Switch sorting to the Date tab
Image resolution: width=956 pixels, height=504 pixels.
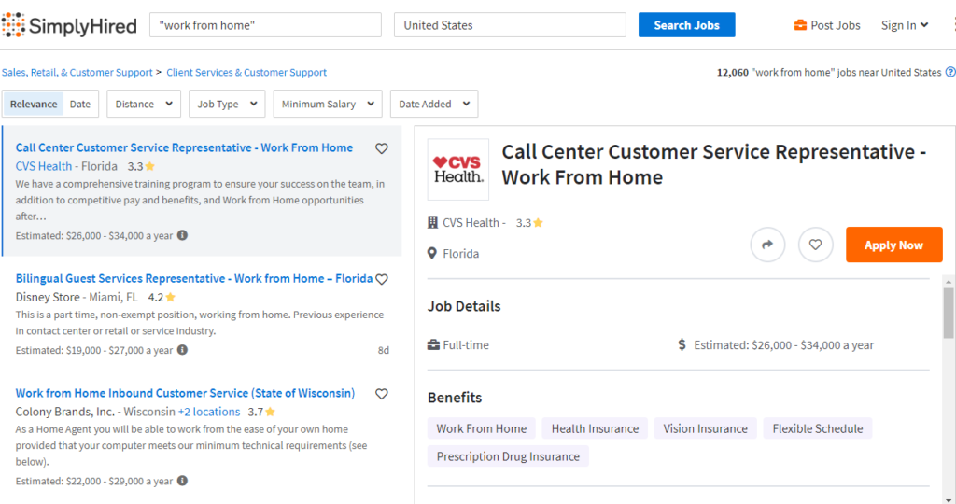pyautogui.click(x=80, y=104)
